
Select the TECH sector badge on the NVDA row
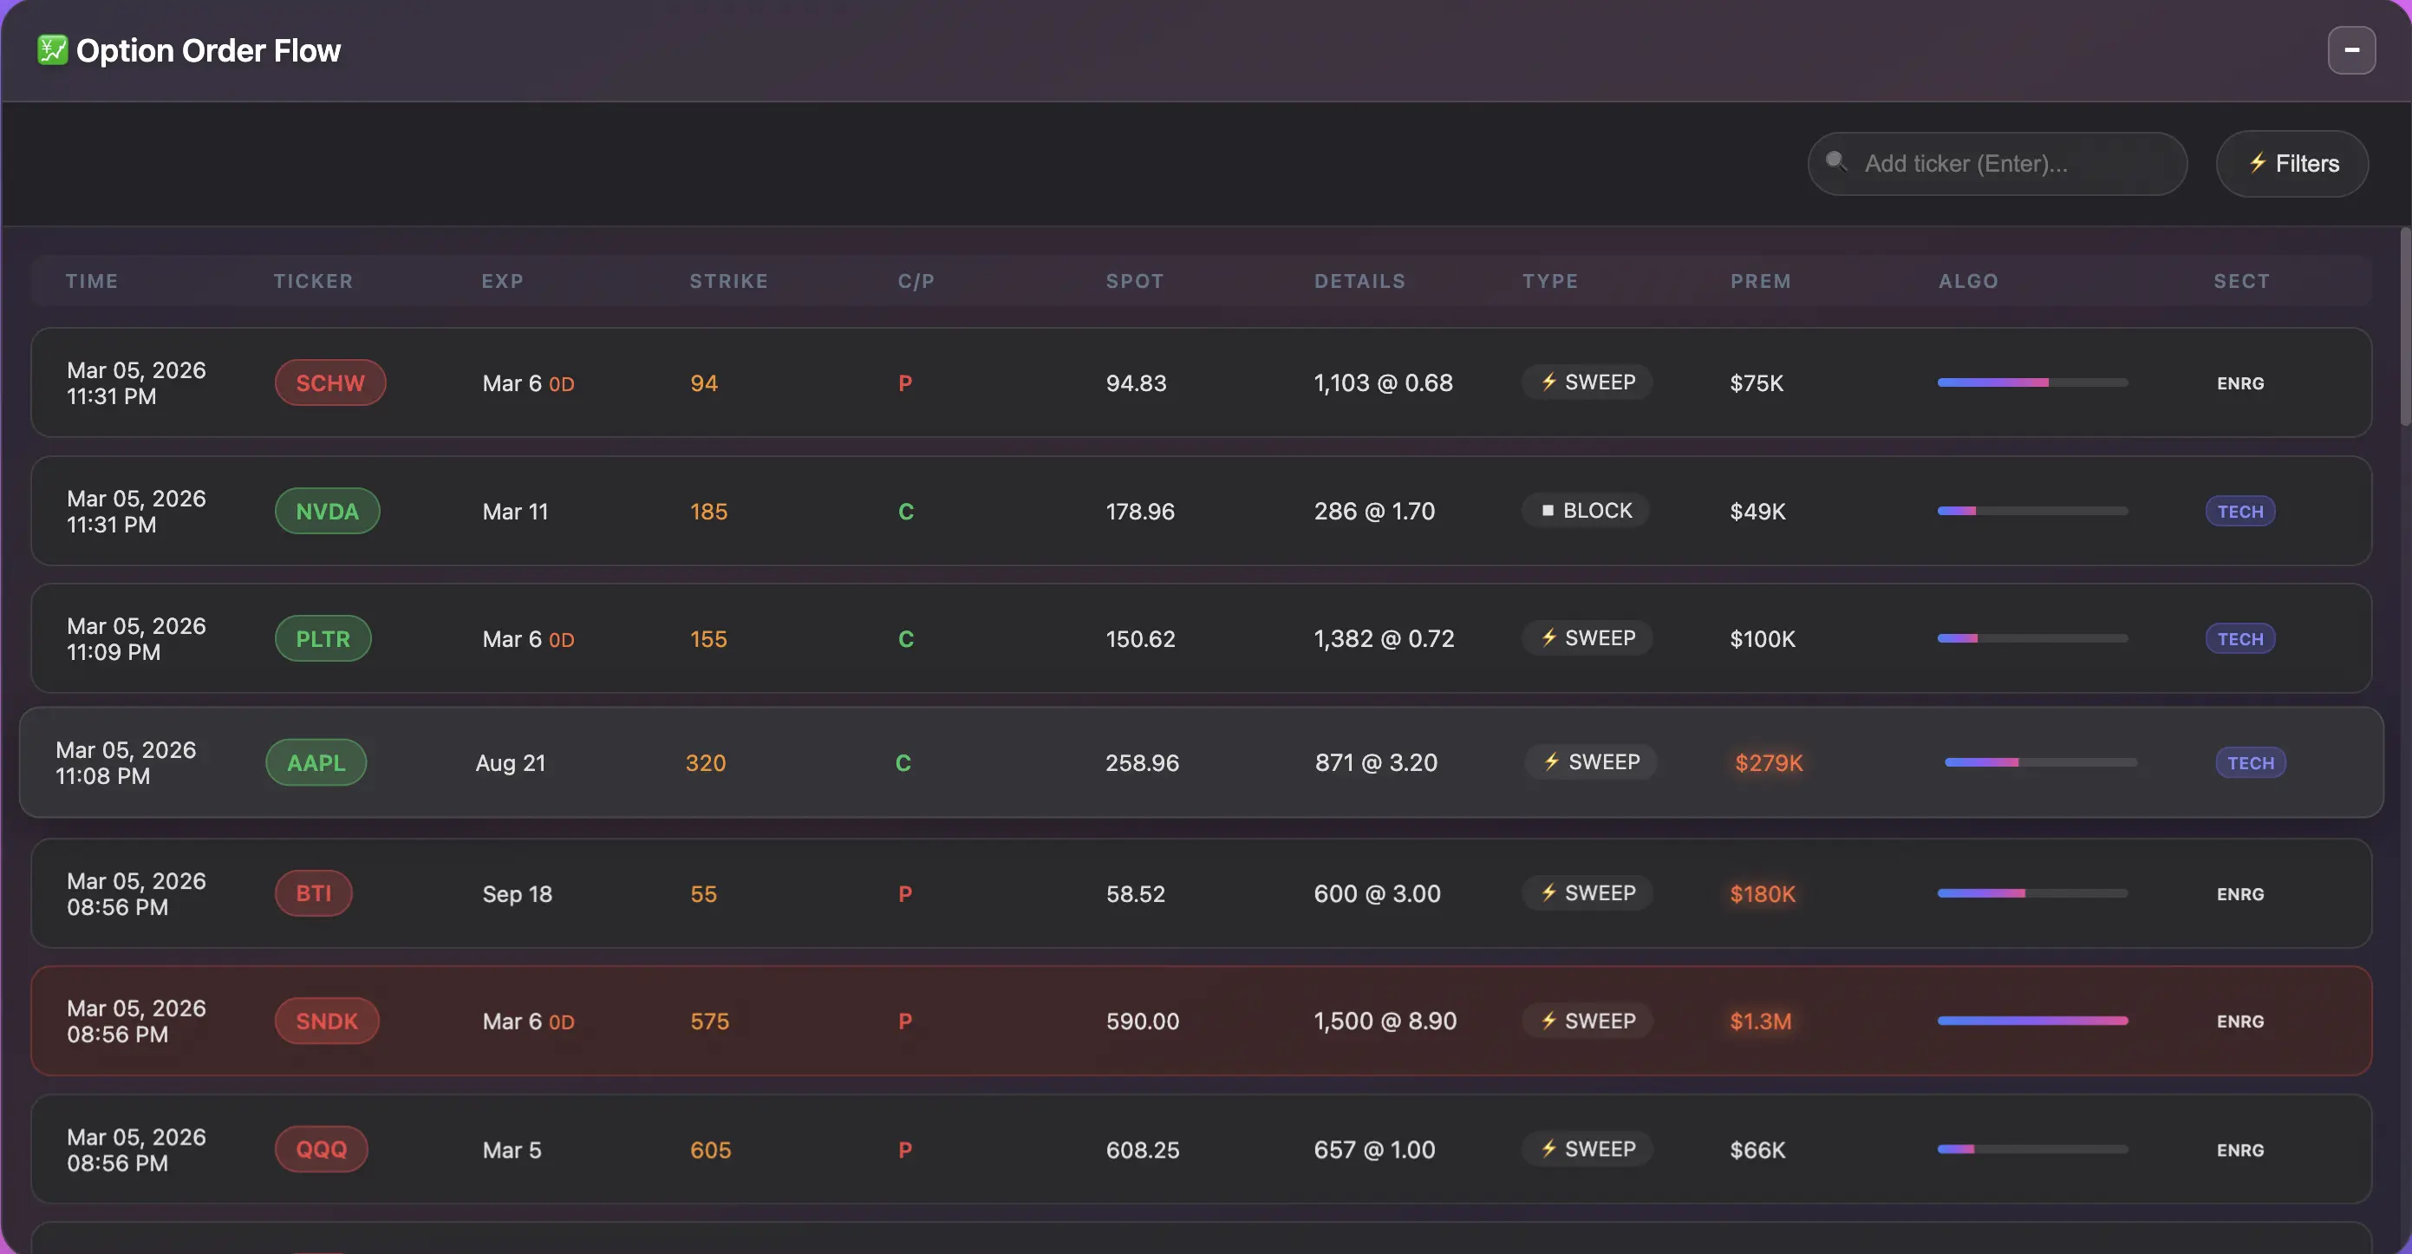click(x=2239, y=511)
